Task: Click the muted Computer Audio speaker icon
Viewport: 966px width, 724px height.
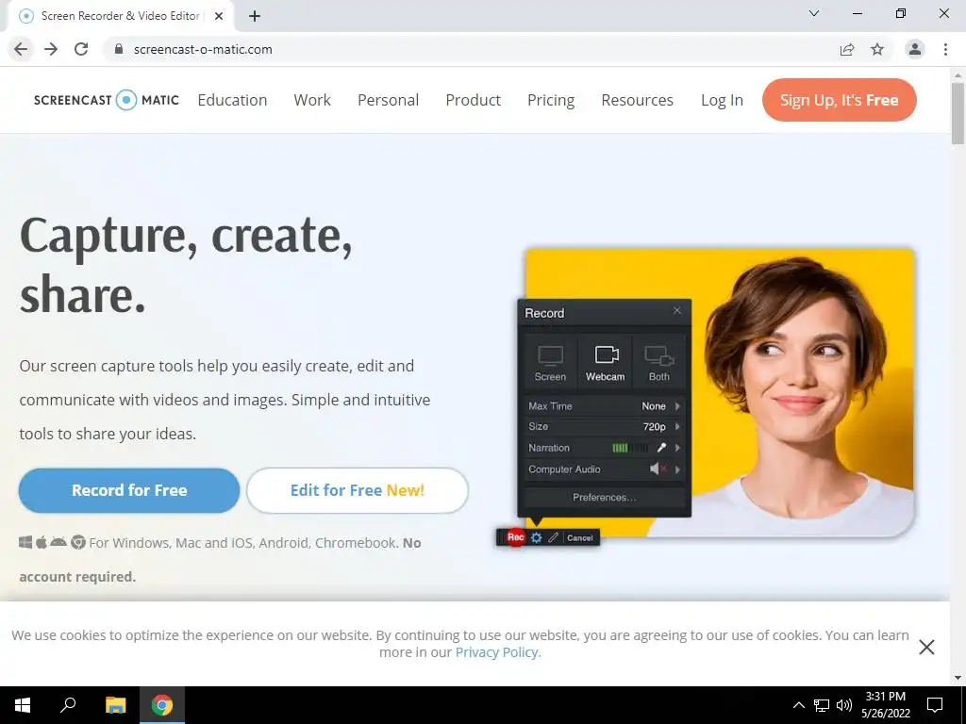Action: 658,469
